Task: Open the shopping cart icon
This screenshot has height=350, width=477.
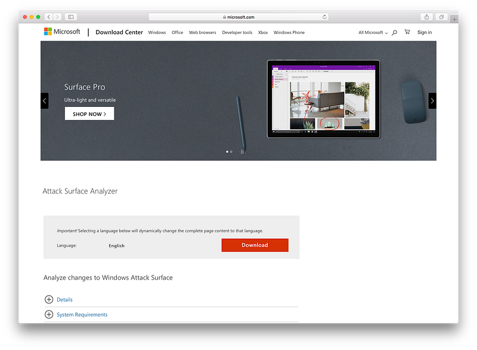Action: [407, 32]
